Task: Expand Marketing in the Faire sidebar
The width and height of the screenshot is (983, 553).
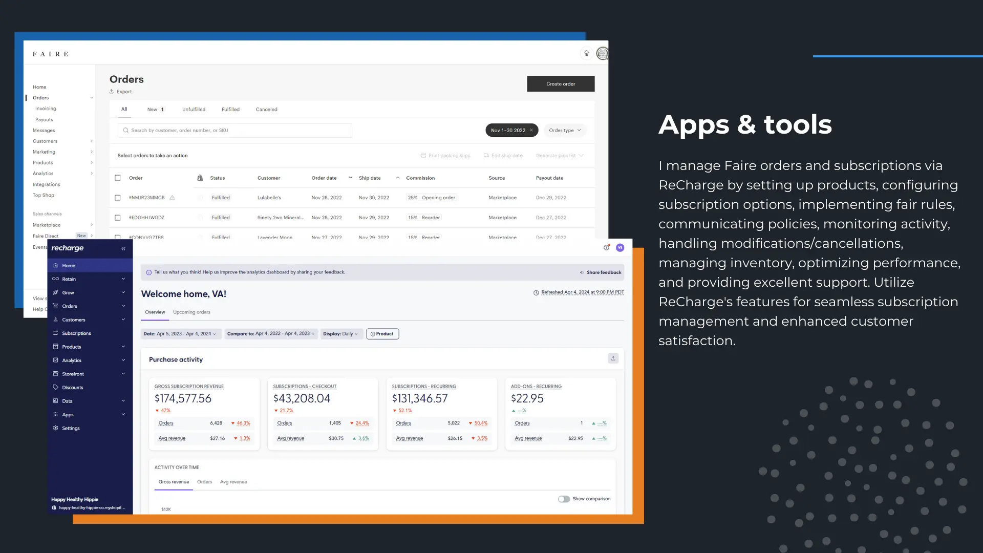Action: pos(92,152)
